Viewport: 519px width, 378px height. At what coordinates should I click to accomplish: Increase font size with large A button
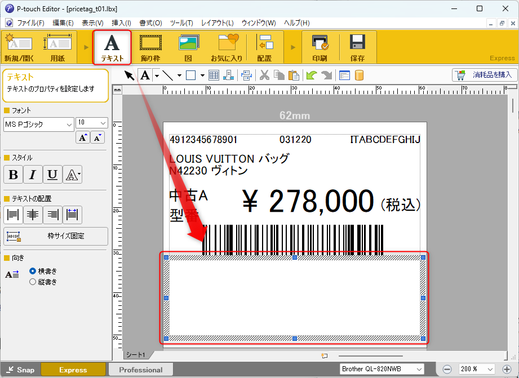click(83, 137)
